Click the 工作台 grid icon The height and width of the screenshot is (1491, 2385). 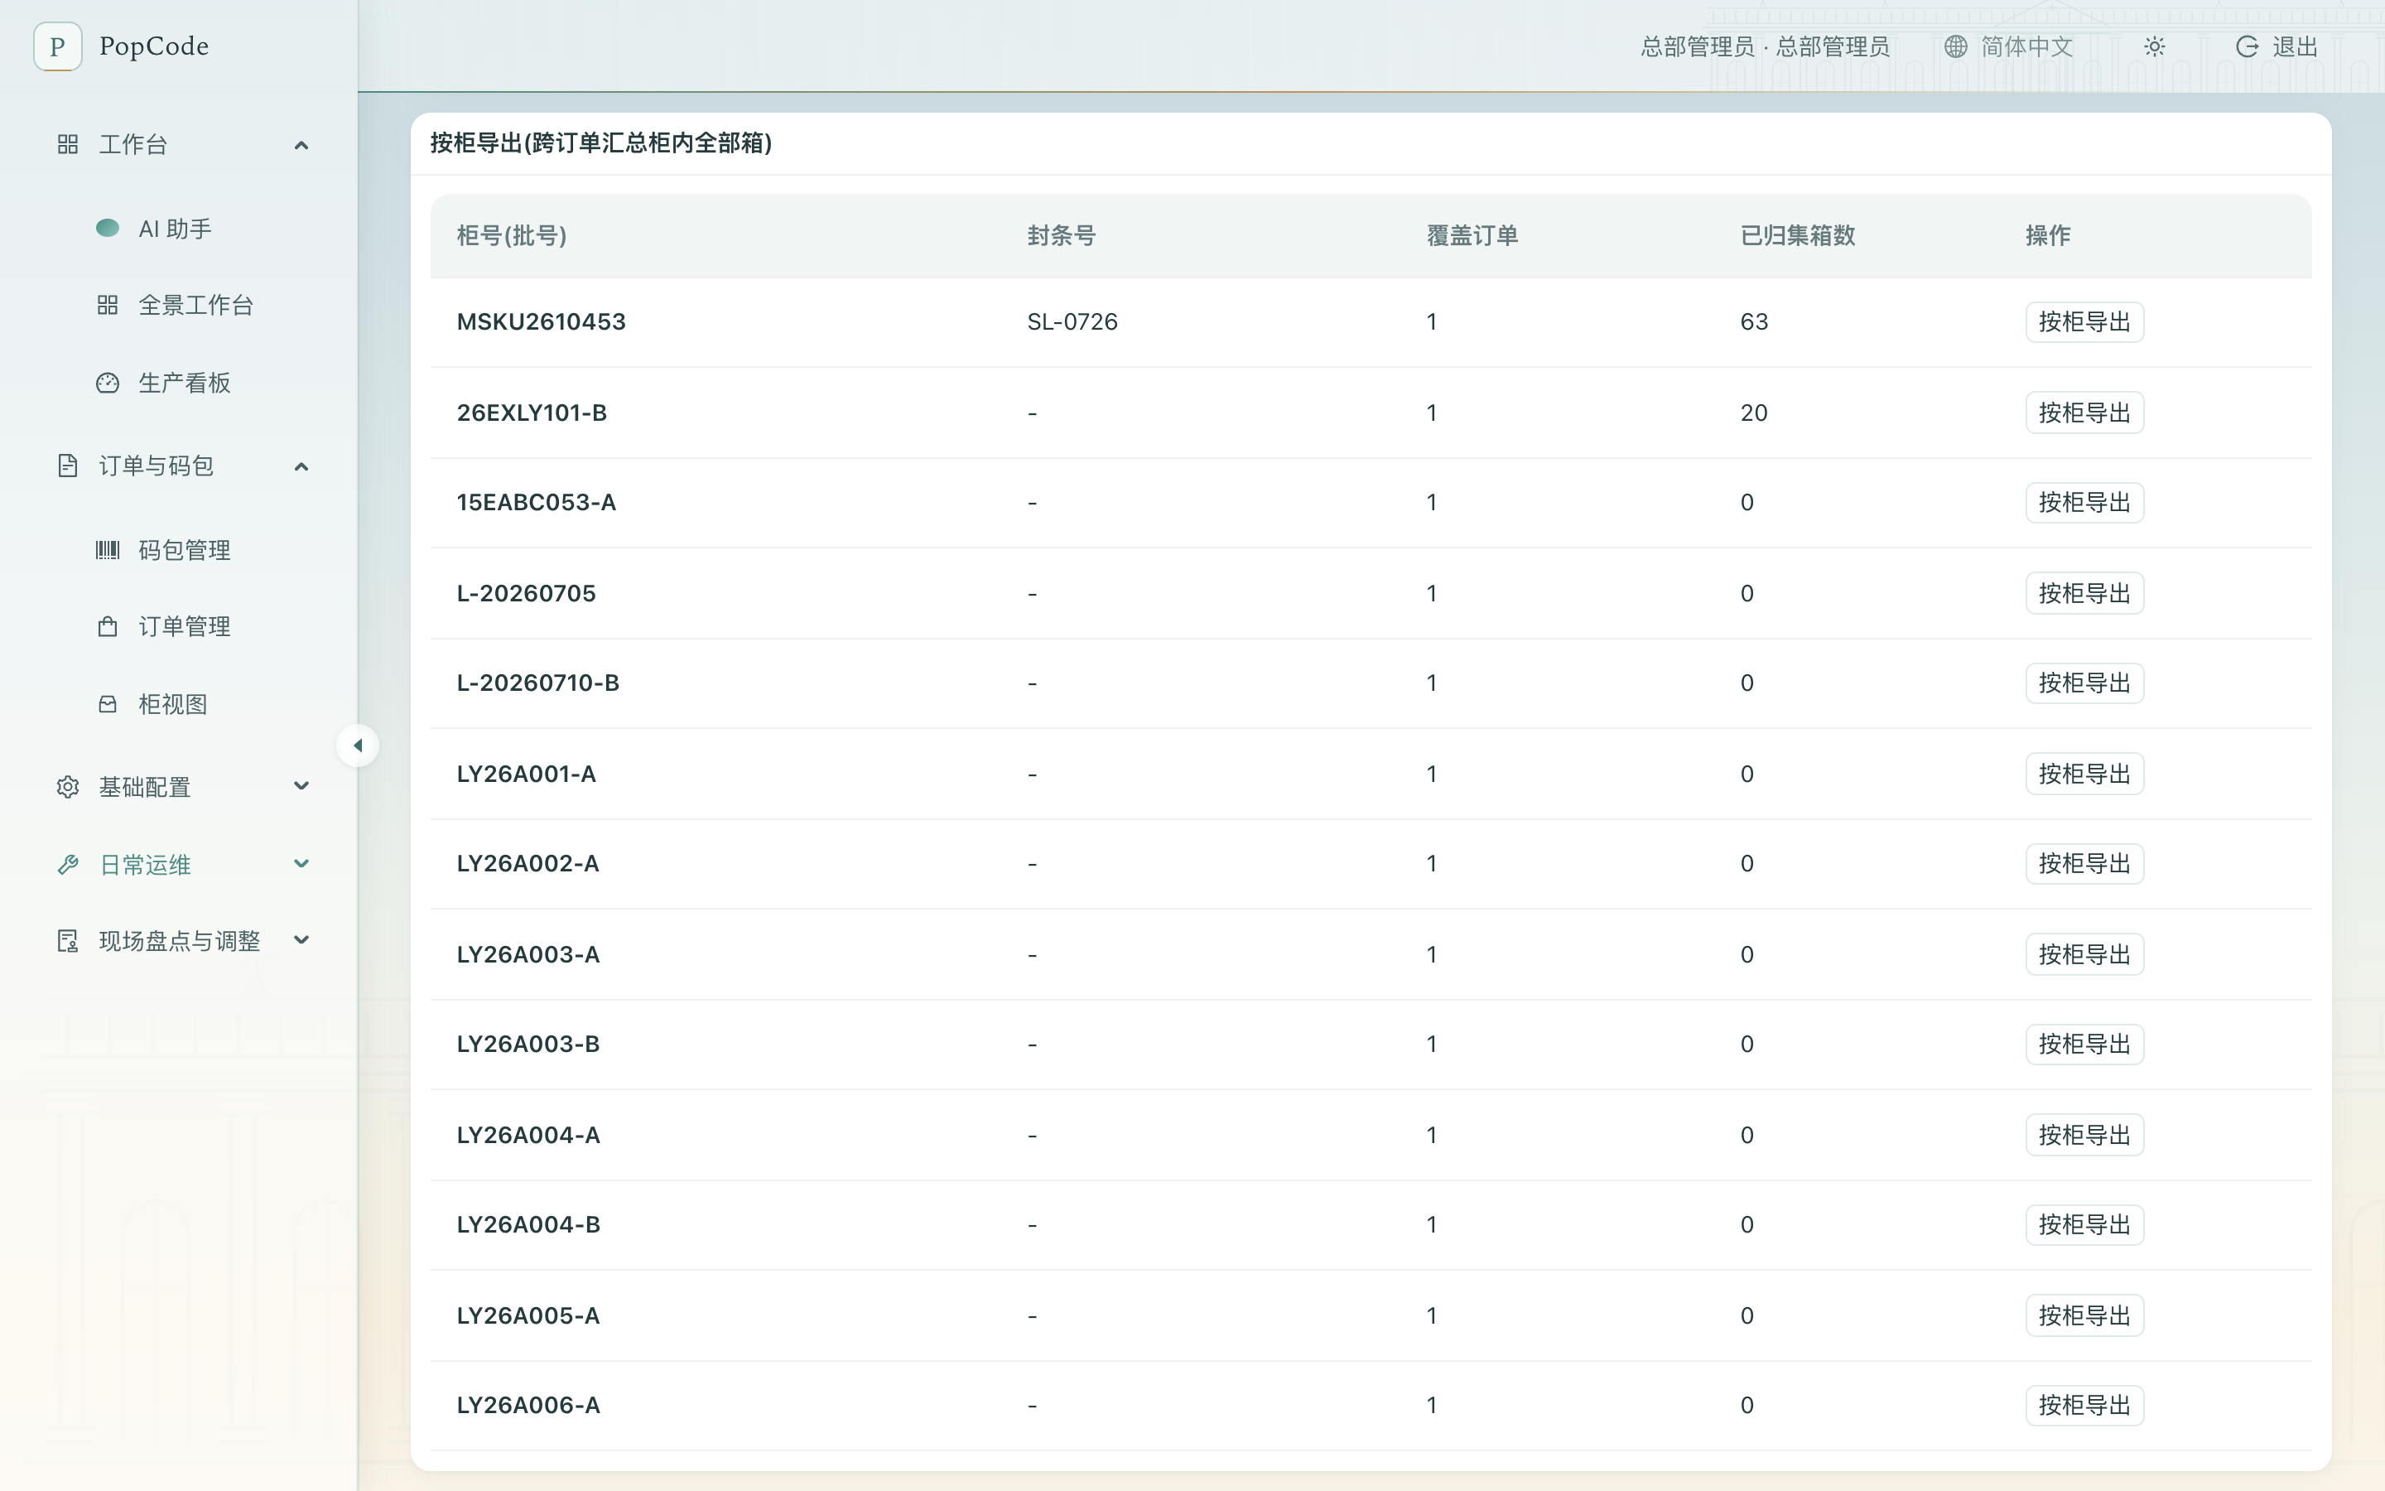pyautogui.click(x=68, y=145)
